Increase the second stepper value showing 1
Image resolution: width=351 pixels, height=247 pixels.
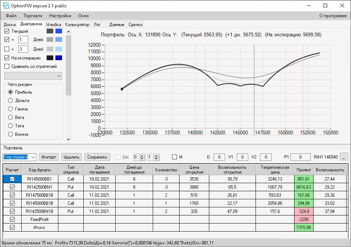point(156,156)
